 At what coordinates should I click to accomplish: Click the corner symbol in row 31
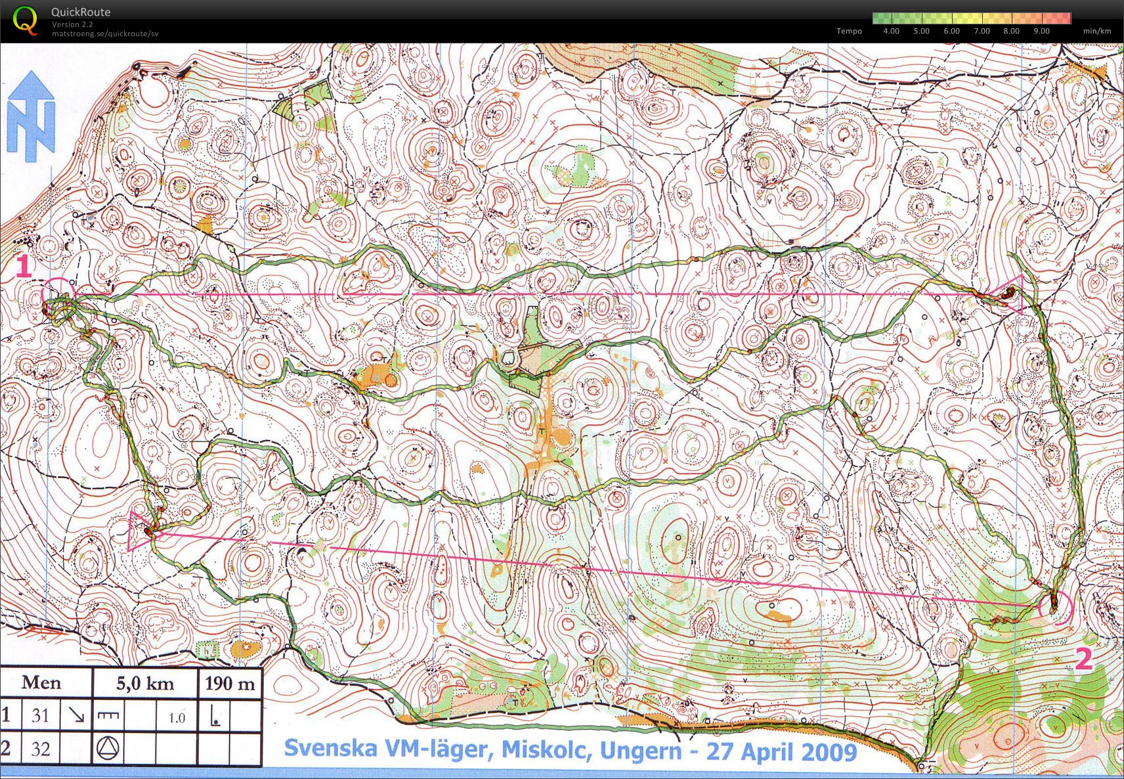pos(215,716)
